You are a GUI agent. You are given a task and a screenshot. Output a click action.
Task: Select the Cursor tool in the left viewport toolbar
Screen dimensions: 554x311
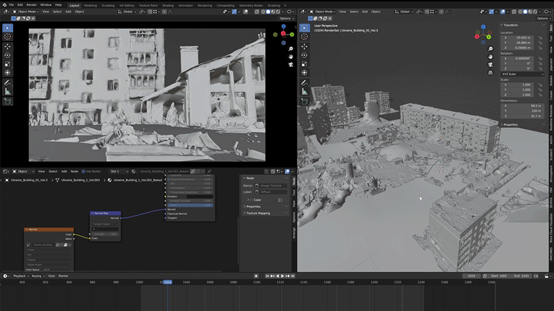click(x=8, y=37)
